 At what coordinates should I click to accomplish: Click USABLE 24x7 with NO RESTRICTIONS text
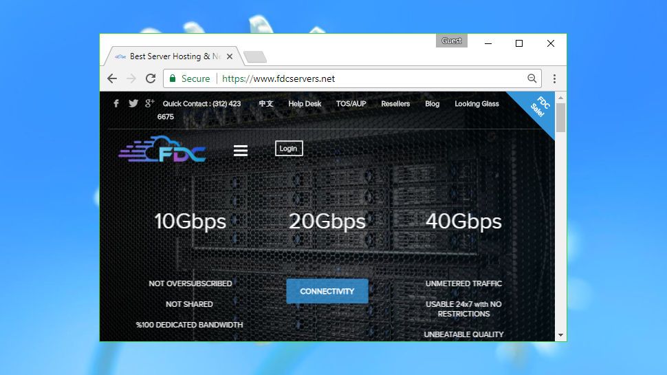pyautogui.click(x=463, y=309)
